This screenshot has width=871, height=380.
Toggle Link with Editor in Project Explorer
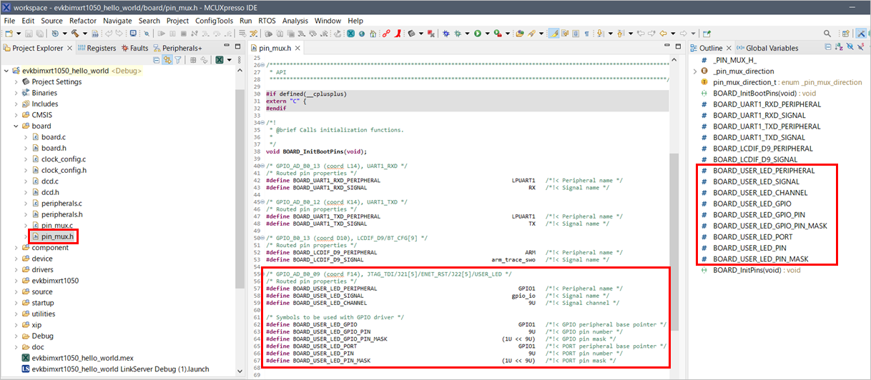pyautogui.click(x=167, y=60)
